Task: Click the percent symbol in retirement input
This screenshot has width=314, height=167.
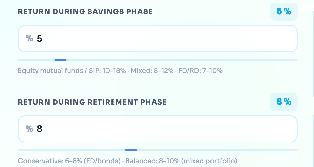Action: coord(29,128)
